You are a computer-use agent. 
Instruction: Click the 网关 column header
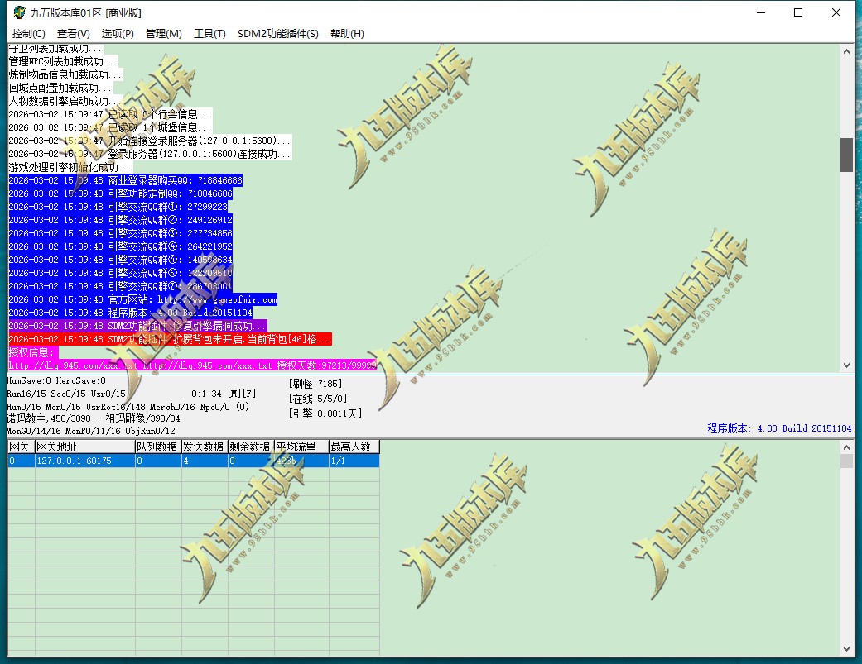22,447
